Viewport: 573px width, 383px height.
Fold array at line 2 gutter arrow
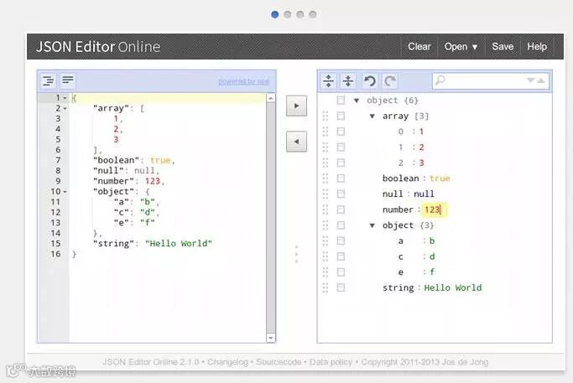coord(65,109)
